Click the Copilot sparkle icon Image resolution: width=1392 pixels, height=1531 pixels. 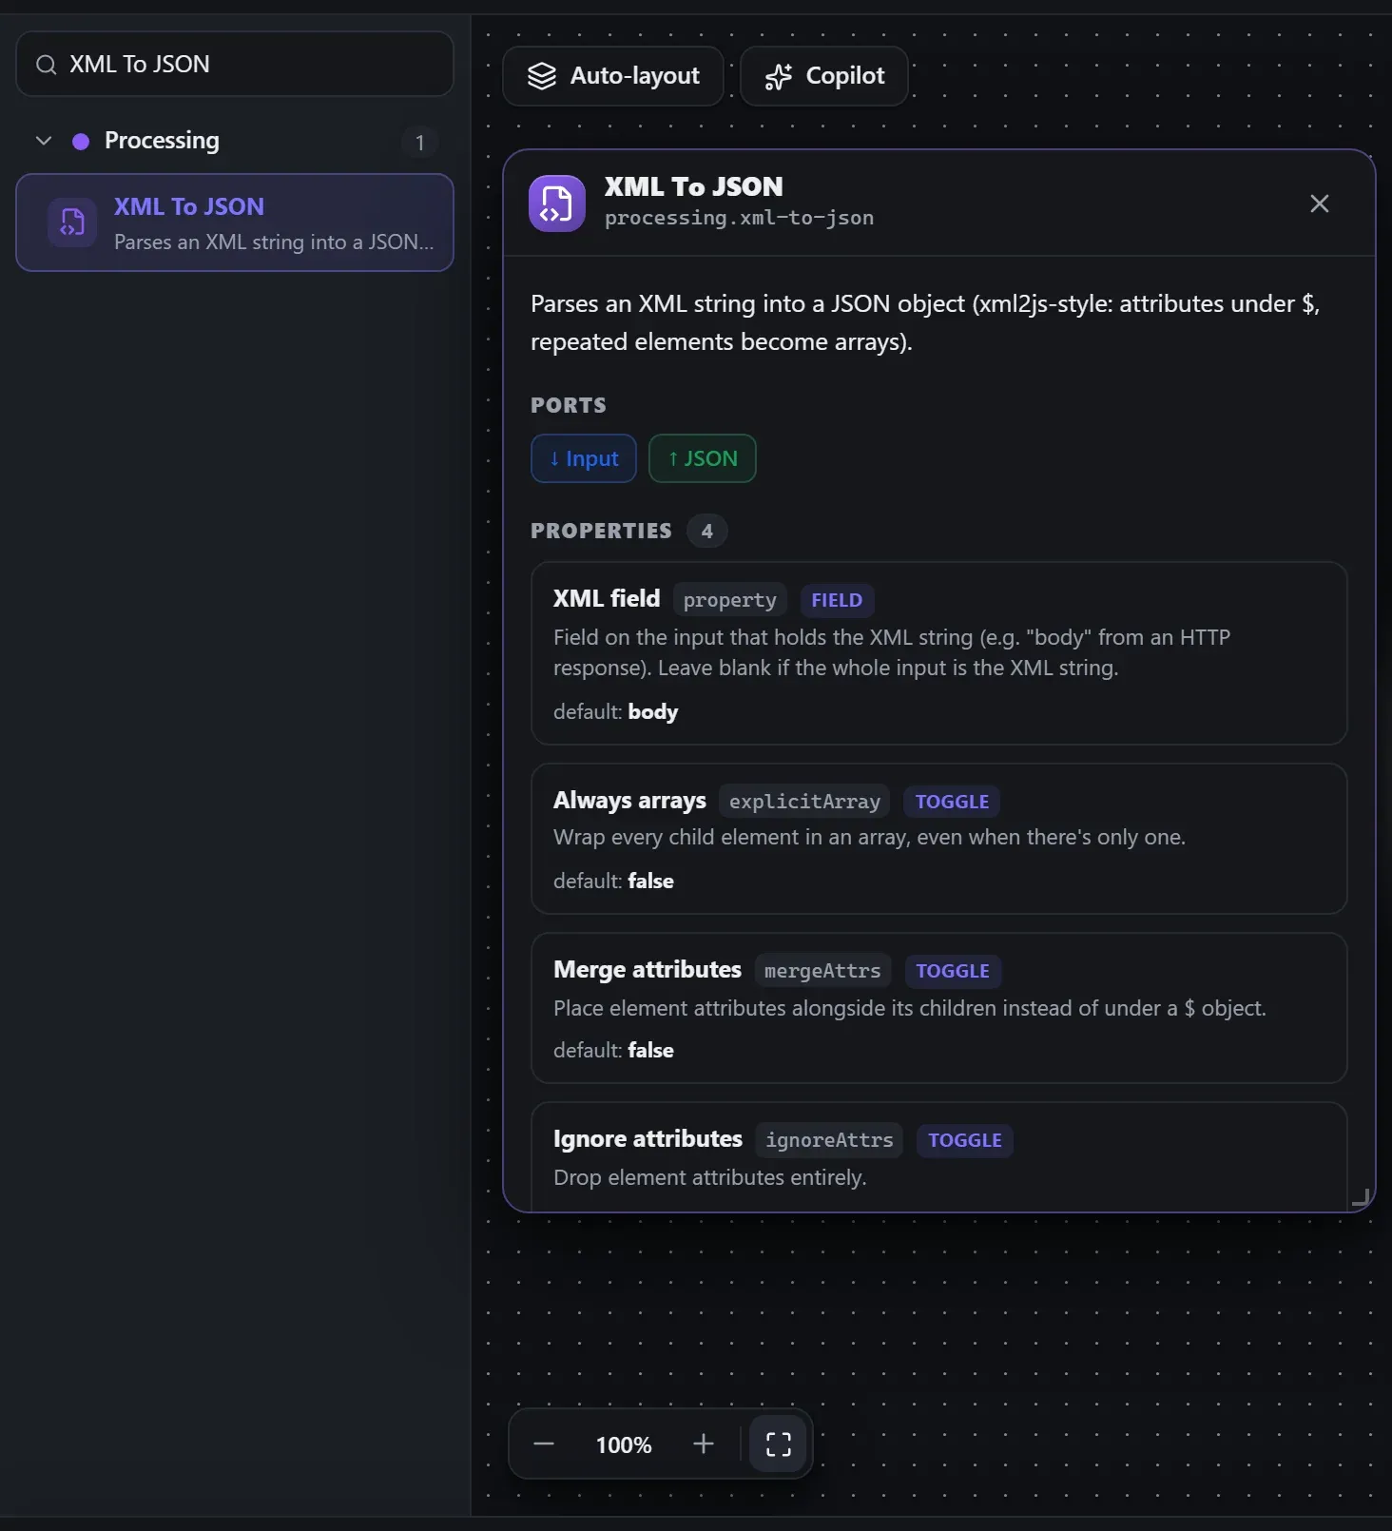click(779, 76)
